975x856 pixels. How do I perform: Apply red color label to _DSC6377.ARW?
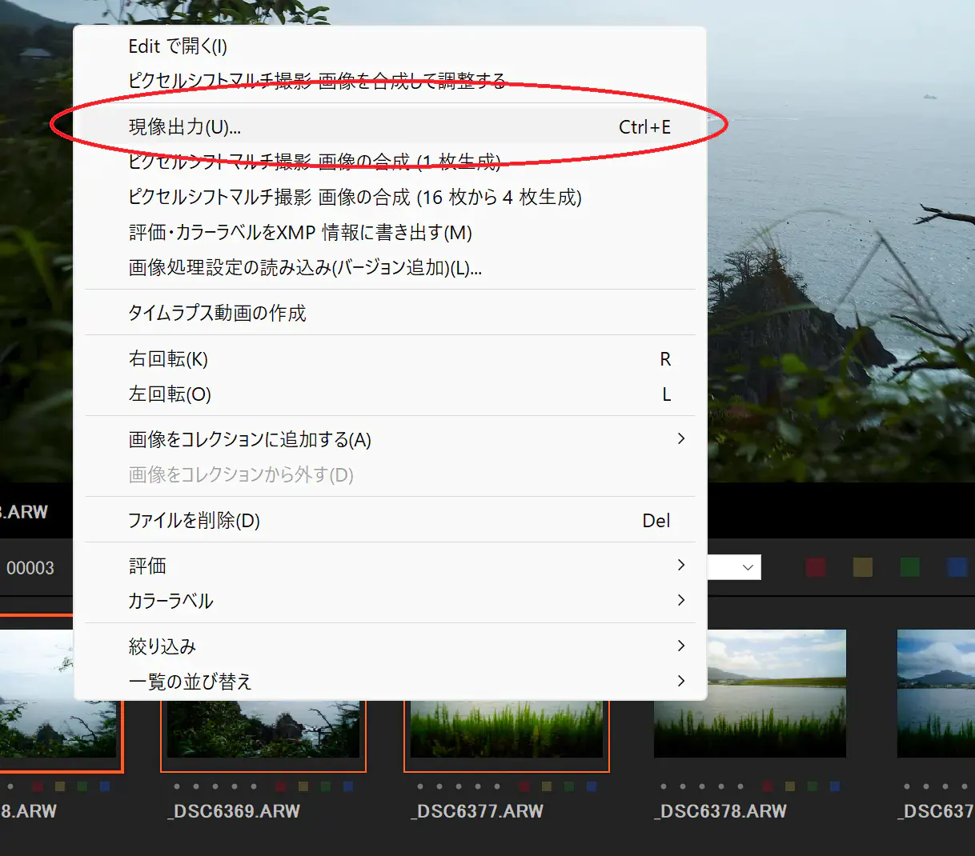coord(524,786)
